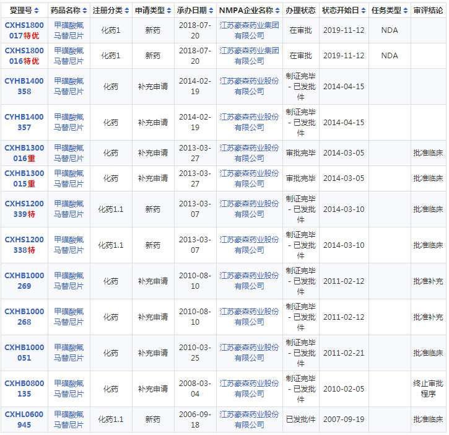The width and height of the screenshot is (449, 435).
Task: Click the 任务类型 sort arrows icon
Action: pos(406,11)
